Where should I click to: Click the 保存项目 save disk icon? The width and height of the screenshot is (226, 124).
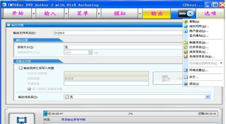tap(186, 52)
